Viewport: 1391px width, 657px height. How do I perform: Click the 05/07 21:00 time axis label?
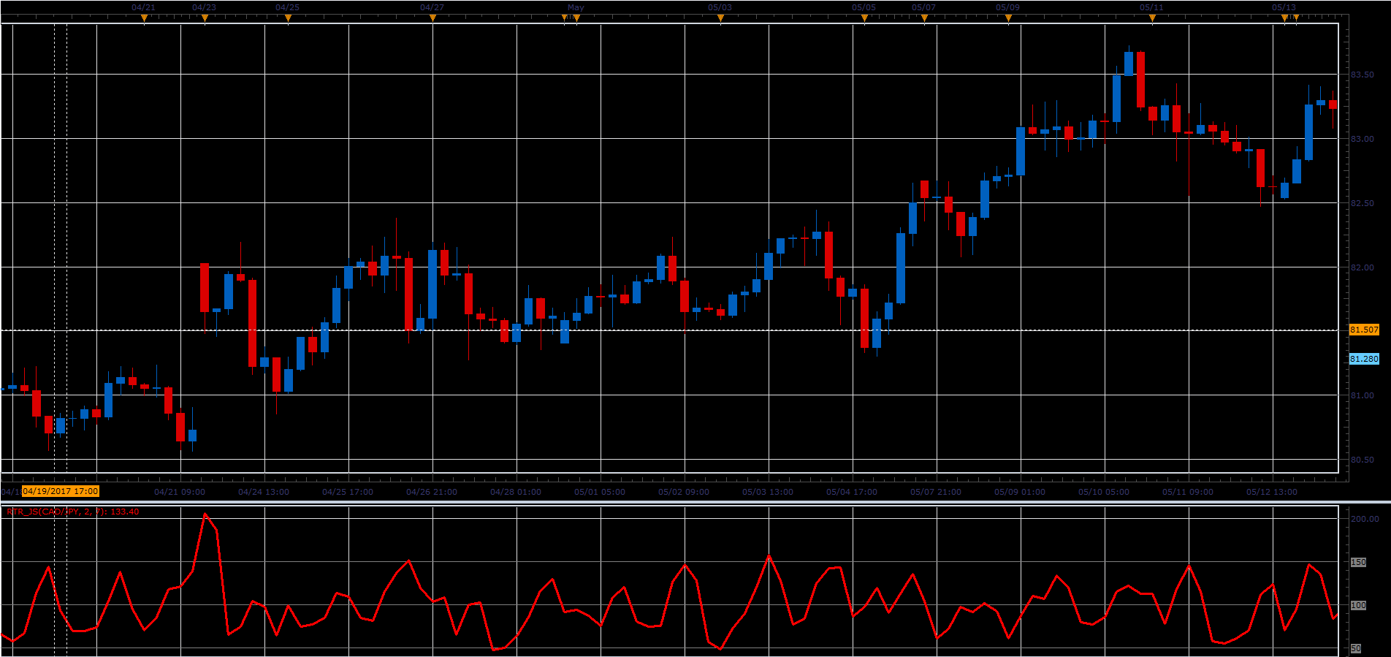coord(936,492)
